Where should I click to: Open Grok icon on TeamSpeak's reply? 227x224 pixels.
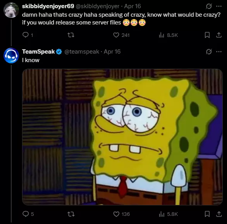[x=209, y=52]
